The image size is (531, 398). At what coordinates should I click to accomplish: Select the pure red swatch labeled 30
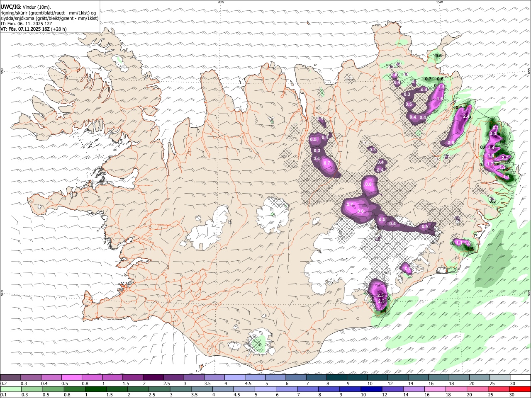[x=519, y=389]
